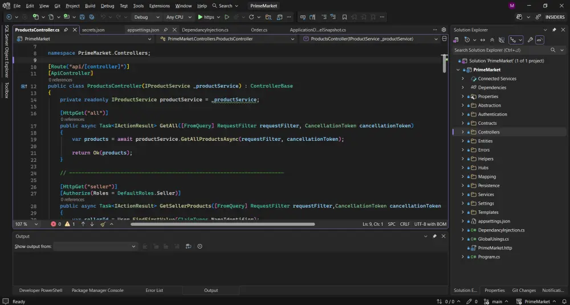570x305 pixels.
Task: Click the error count red icon in editor footer
Action: pos(54,224)
